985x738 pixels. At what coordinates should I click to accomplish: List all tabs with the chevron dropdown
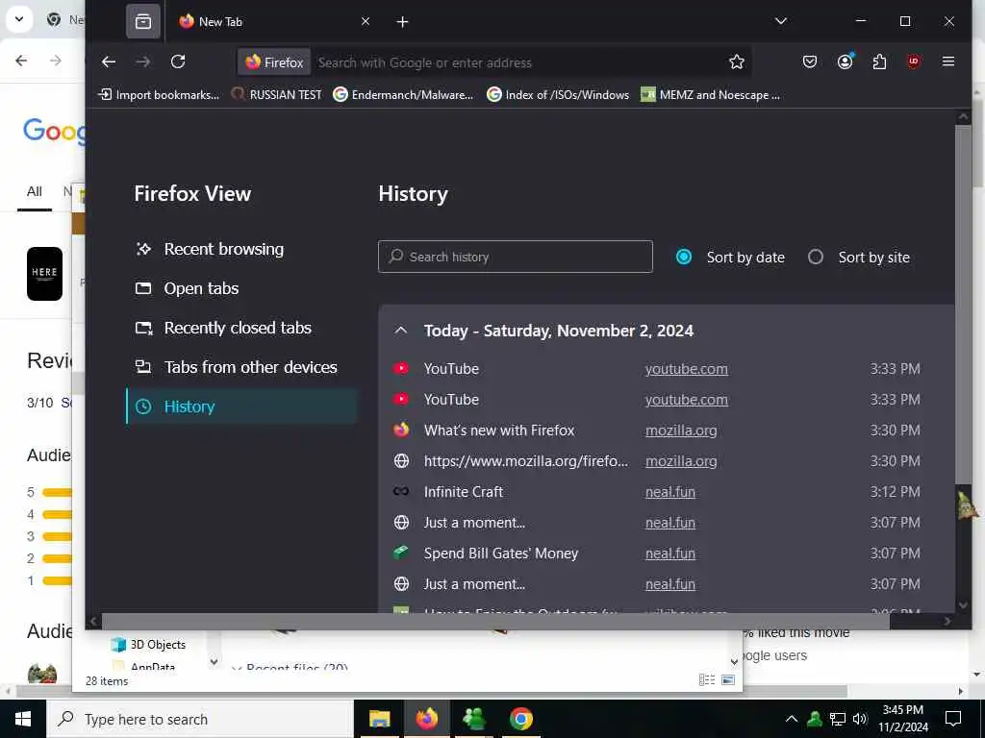(781, 21)
